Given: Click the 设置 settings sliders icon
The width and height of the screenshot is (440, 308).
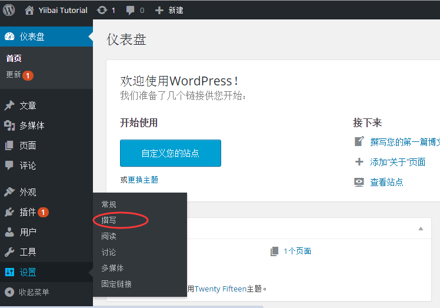Looking at the screenshot, I should 9,272.
